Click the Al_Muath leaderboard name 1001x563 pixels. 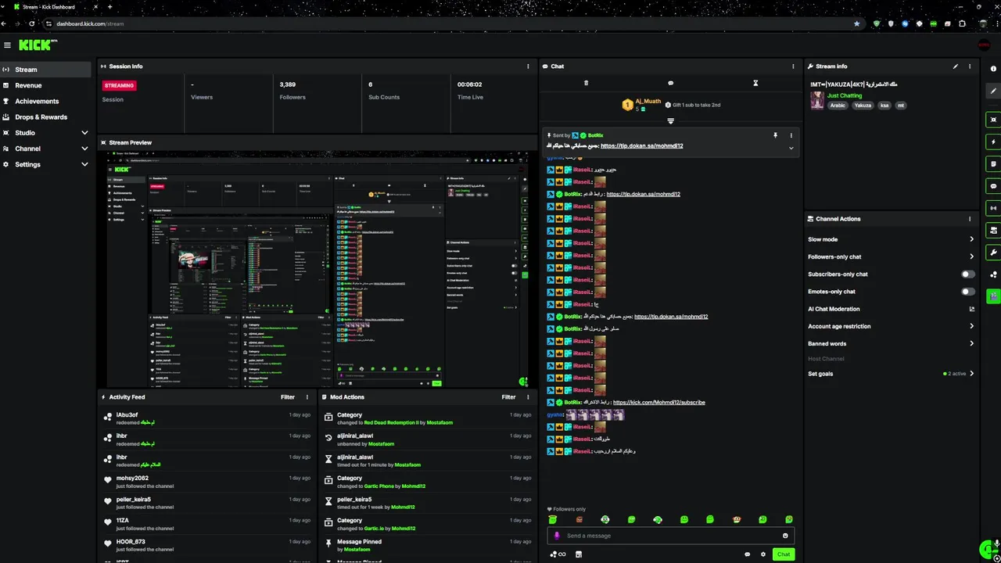(648, 102)
